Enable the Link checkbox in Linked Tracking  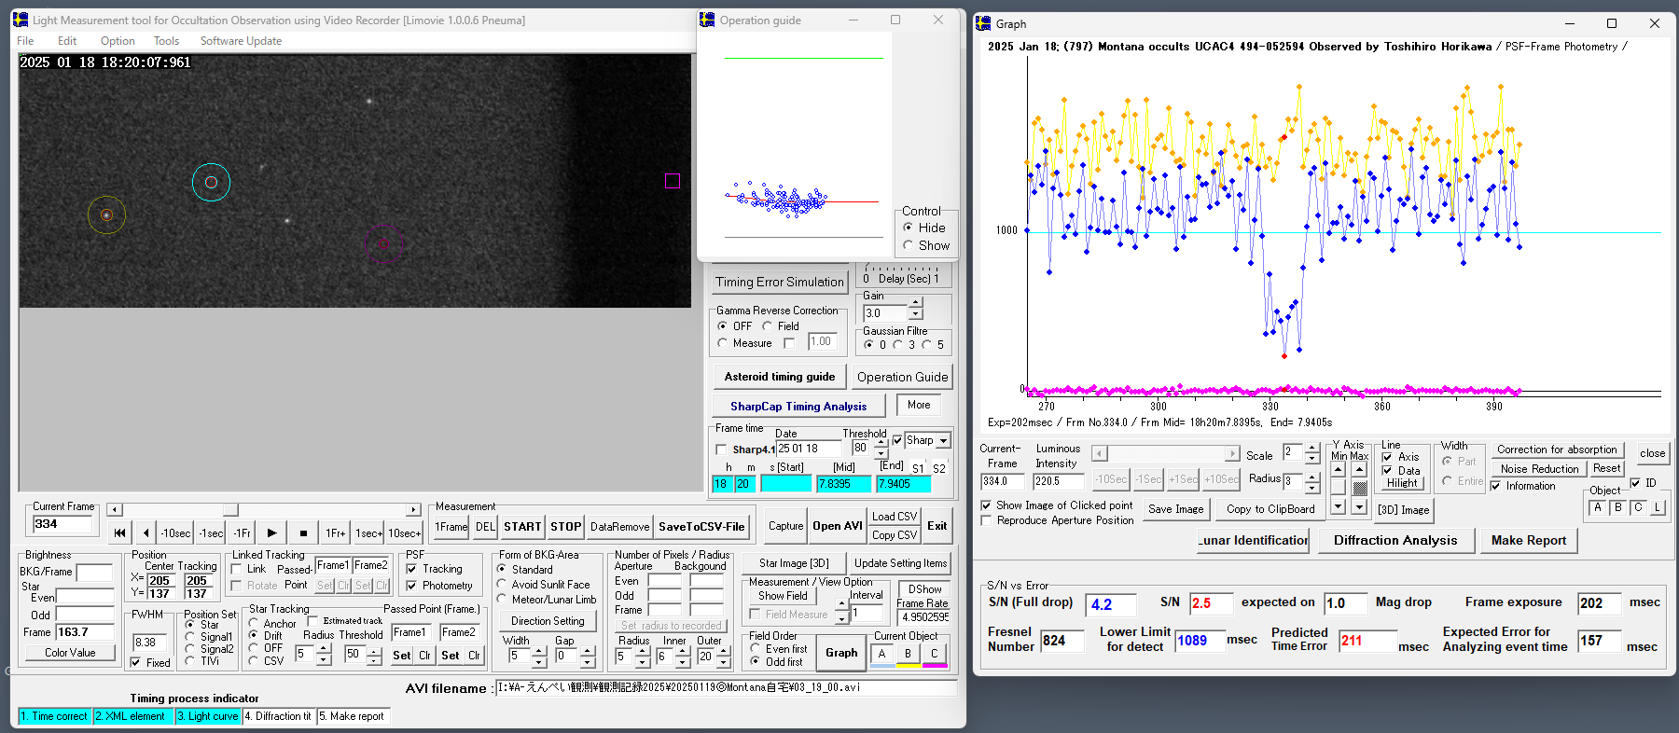[x=237, y=569]
